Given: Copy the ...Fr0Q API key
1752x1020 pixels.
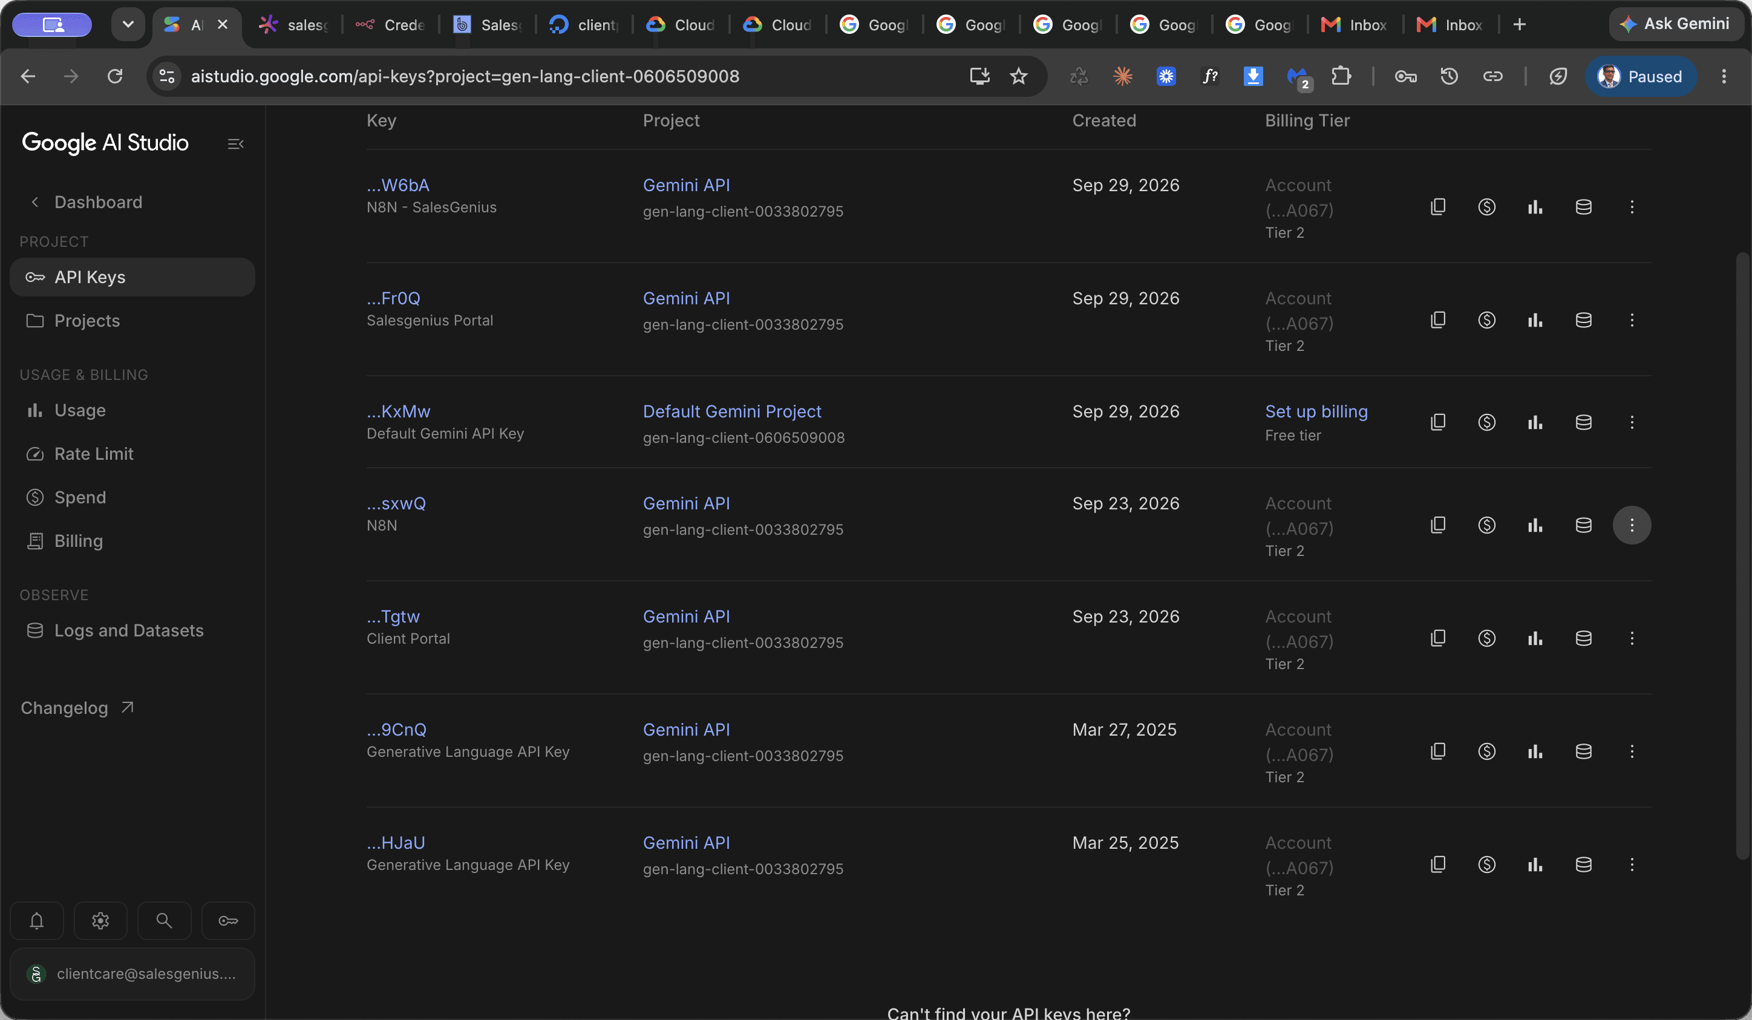Looking at the screenshot, I should pos(1438,320).
